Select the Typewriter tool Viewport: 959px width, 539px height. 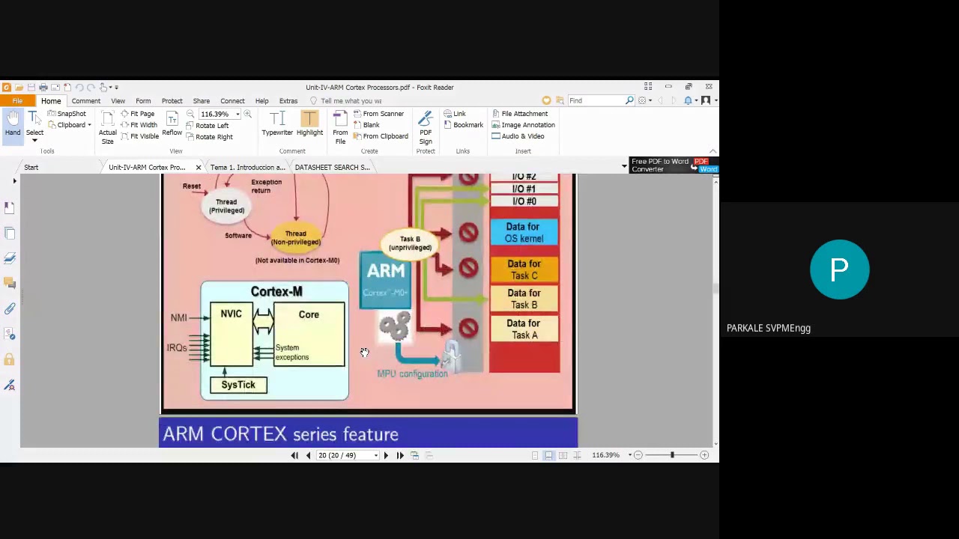277,124
